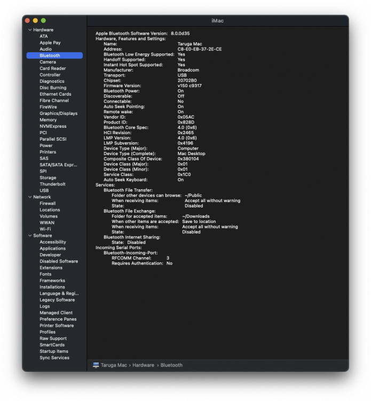Click the yellow minimize window button
371x401 pixels.
point(35,21)
